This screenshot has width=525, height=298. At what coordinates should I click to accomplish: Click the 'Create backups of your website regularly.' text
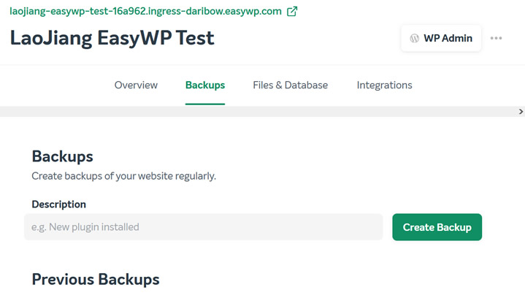coord(124,176)
